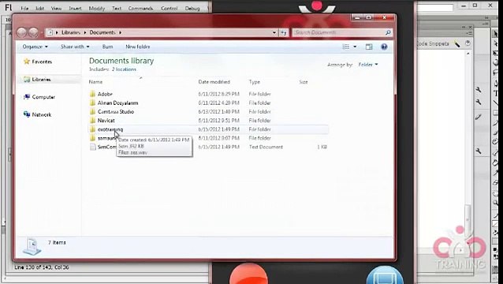Sort by the Type column header

point(255,82)
